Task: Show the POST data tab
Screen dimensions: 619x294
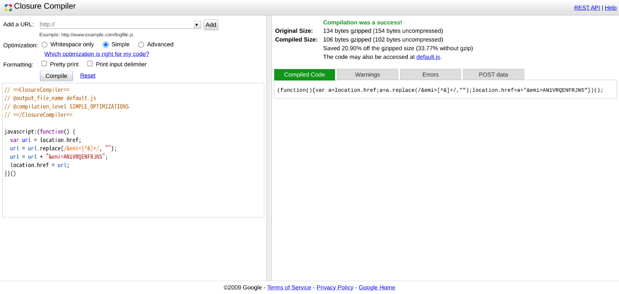Action: 493,75
